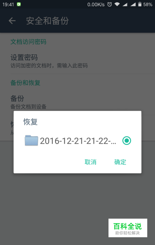Tap the back arrow icon
The height and width of the screenshot is (245, 155).
(12, 21)
